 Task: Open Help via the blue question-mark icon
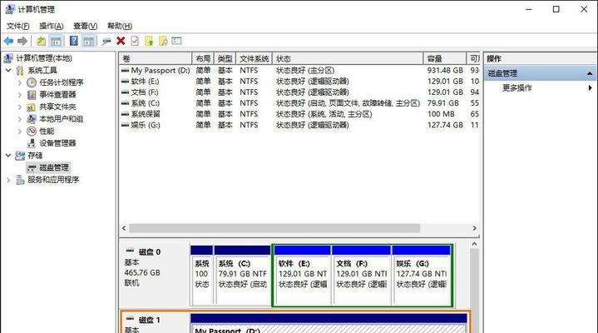(x=73, y=41)
